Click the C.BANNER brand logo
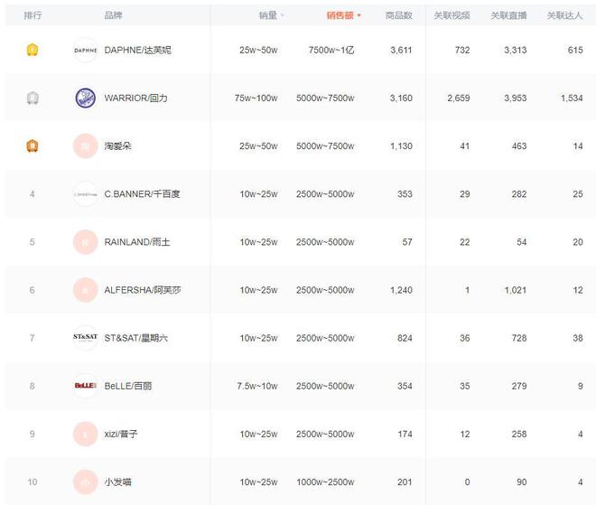Screen dimensions: 596x505 (86, 194)
